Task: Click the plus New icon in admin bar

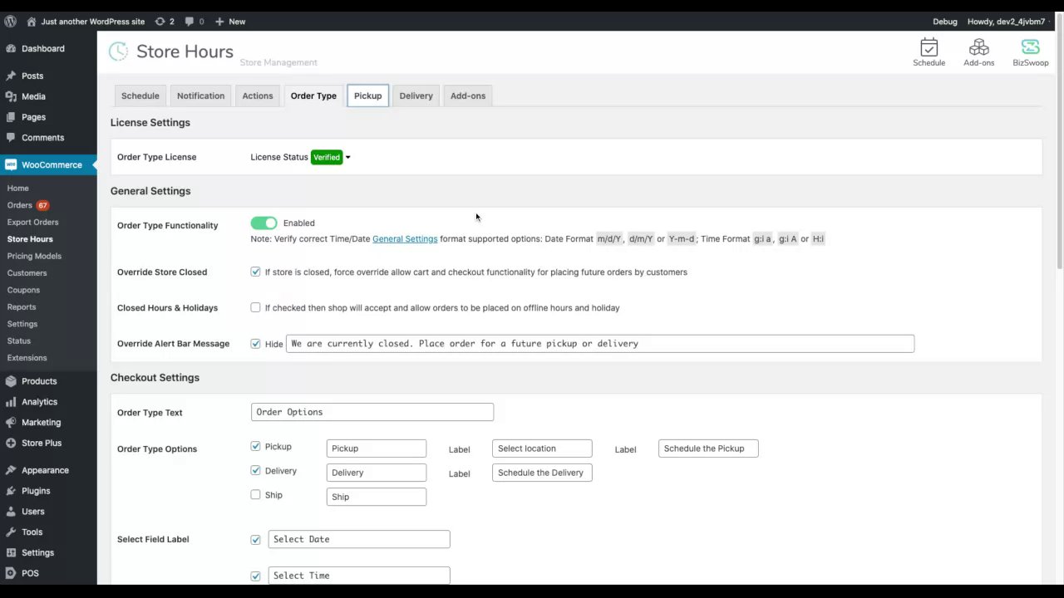Action: click(x=219, y=22)
